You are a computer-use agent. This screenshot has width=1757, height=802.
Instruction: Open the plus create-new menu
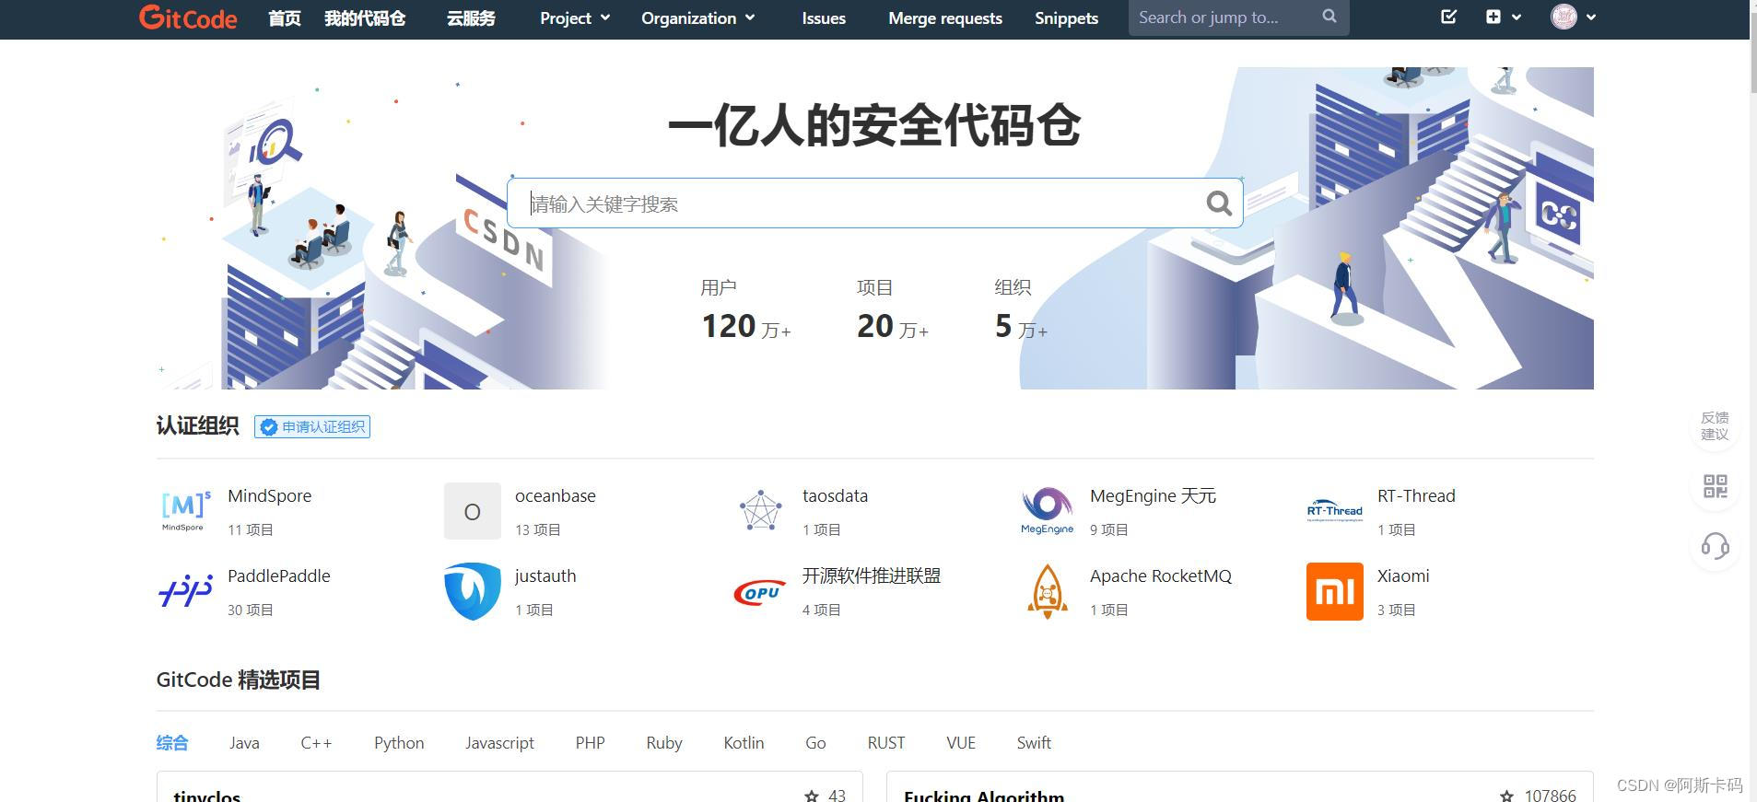[1503, 17]
